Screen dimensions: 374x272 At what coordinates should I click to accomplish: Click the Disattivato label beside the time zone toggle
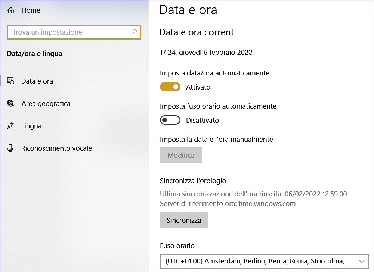coord(203,121)
